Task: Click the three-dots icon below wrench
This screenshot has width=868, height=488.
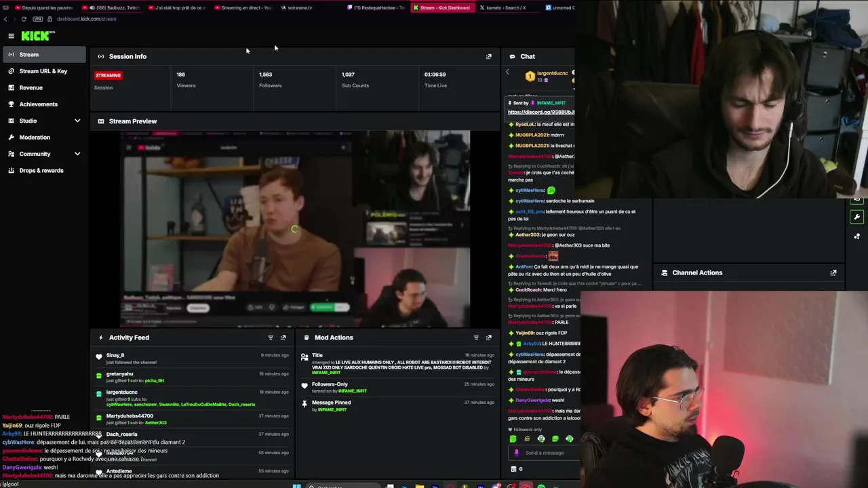Action: coord(857,237)
